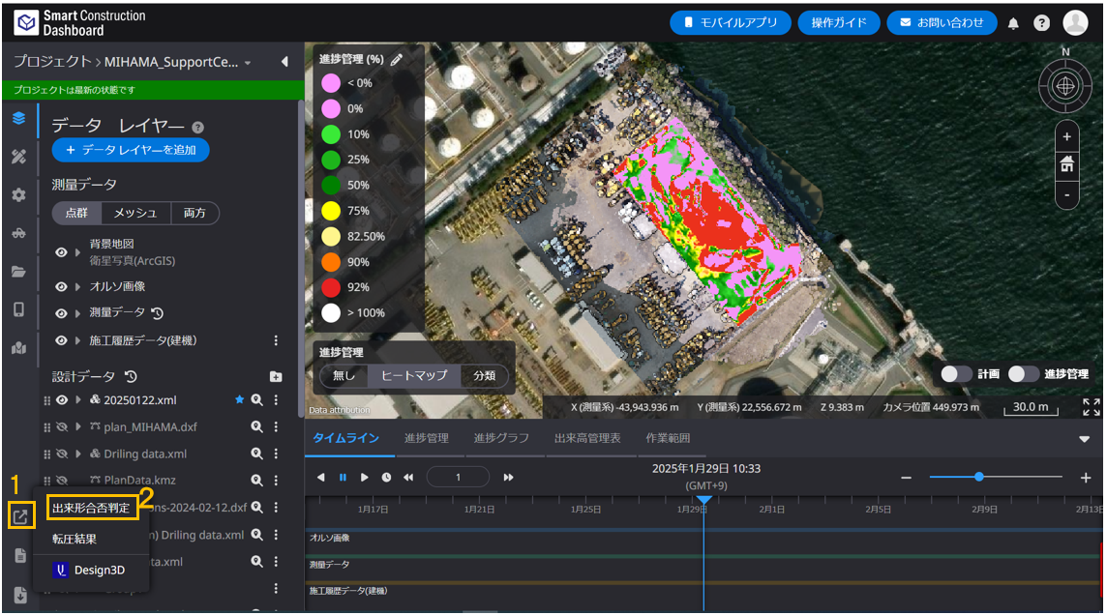Expand the Driling data.xml tree item
1107x615 pixels.
pos(78,454)
